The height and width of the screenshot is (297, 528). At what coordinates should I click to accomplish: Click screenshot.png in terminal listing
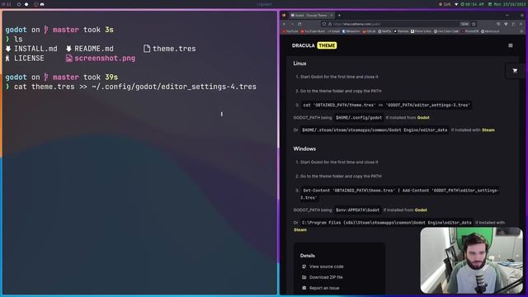101,59
